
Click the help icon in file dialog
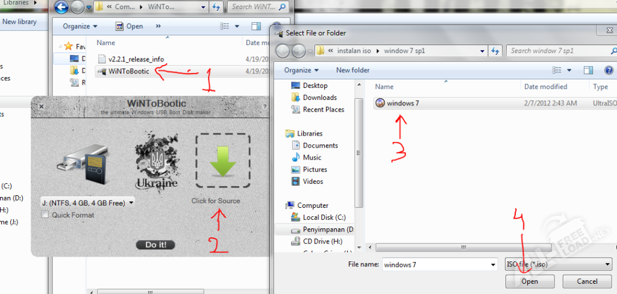pyautogui.click(x=609, y=70)
